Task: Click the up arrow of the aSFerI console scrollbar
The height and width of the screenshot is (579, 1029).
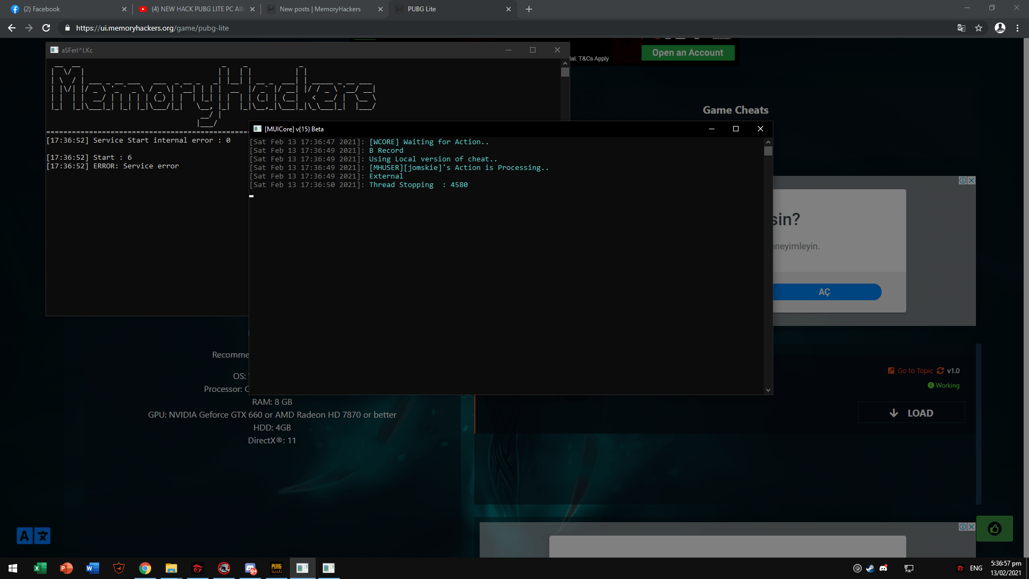Action: coord(565,63)
